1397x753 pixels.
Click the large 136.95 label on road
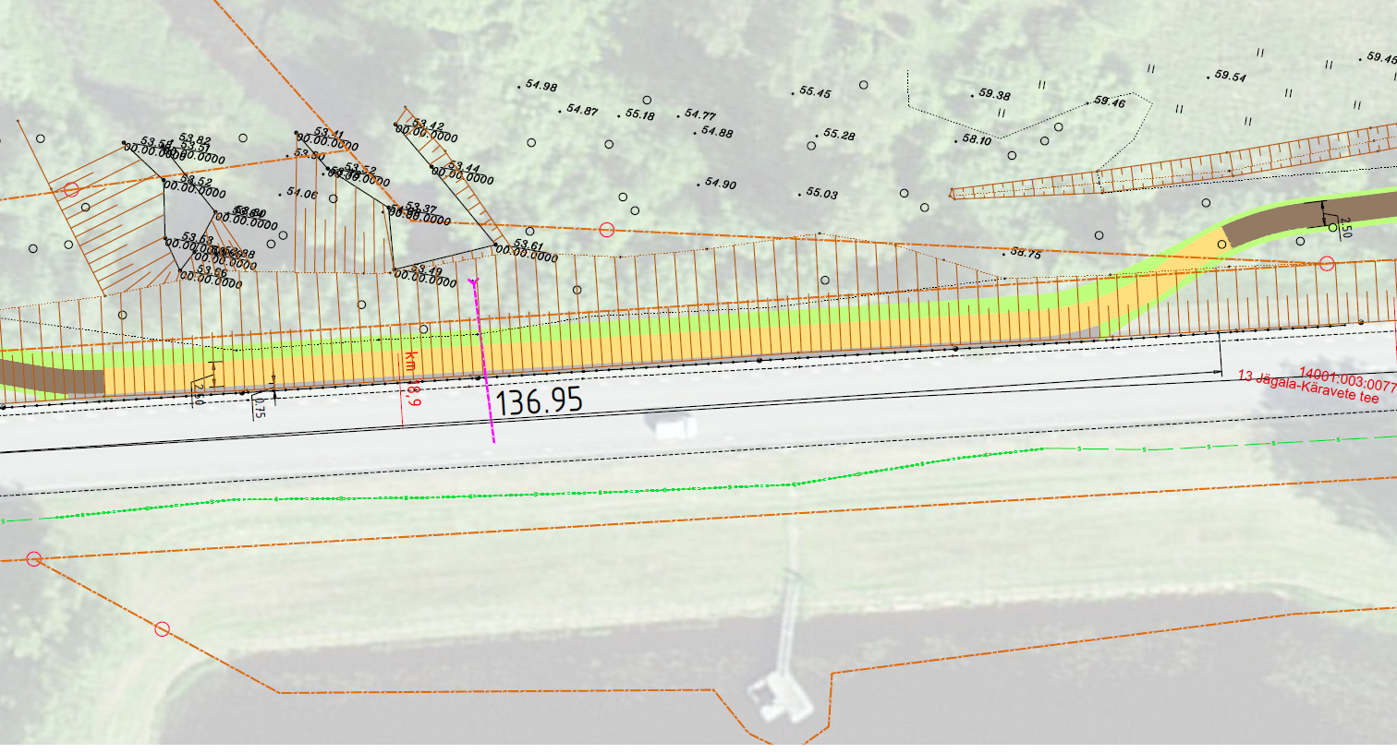tap(540, 400)
